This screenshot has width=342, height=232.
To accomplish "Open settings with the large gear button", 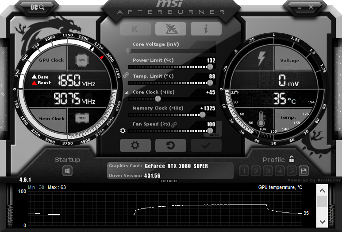I will 135,145.
